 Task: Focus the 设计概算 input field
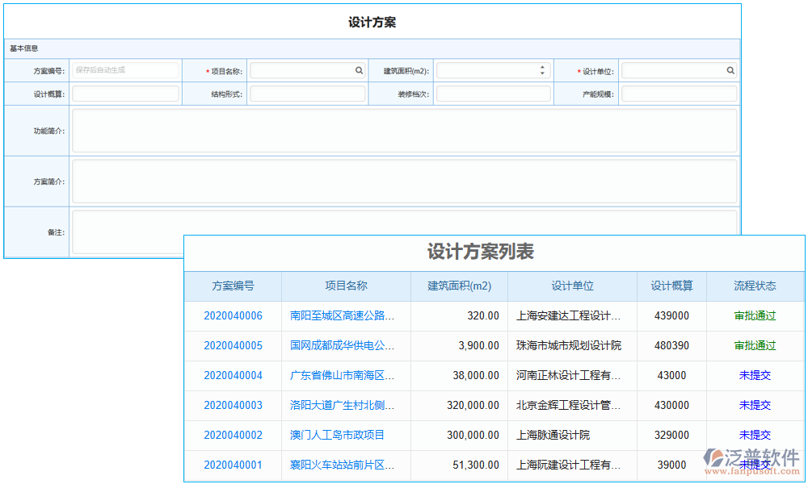(125, 94)
